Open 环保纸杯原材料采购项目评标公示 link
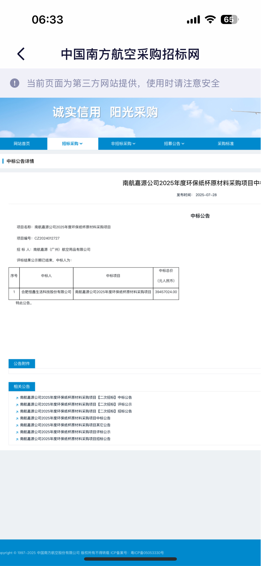This screenshot has width=261, height=566. [65, 432]
